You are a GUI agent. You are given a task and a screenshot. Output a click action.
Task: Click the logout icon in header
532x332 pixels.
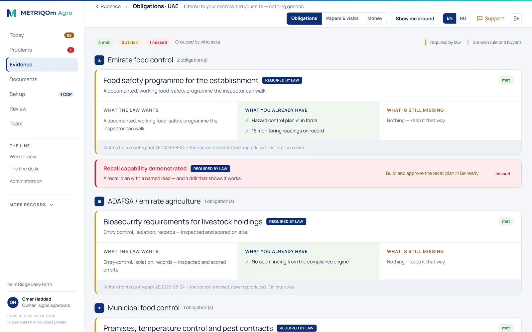(516, 19)
